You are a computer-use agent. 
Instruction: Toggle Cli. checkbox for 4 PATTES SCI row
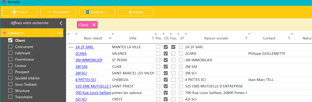166,80
